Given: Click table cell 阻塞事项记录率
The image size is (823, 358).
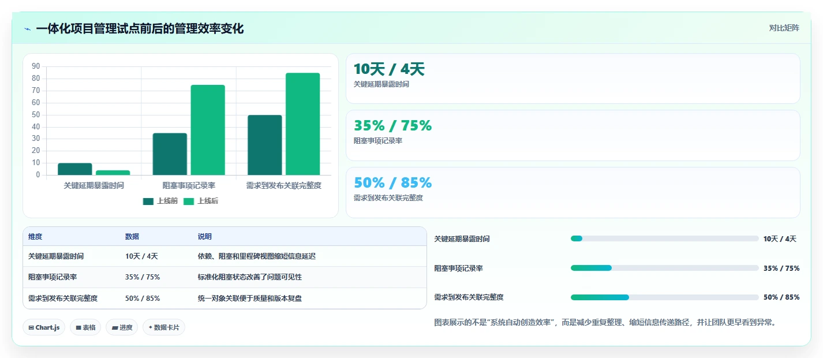Looking at the screenshot, I should [53, 277].
